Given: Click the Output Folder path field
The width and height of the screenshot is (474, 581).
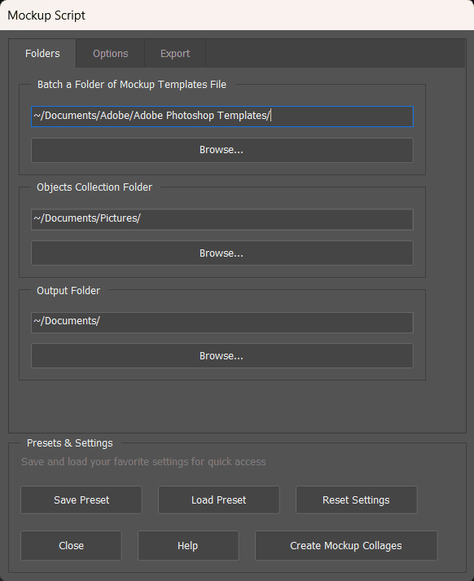Looking at the screenshot, I should pyautogui.click(x=222, y=323).
